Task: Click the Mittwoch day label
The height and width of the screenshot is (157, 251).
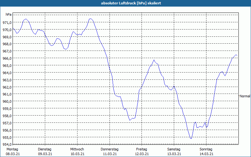Action: (77, 149)
